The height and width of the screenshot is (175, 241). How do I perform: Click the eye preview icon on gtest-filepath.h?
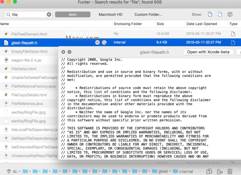point(97,43)
